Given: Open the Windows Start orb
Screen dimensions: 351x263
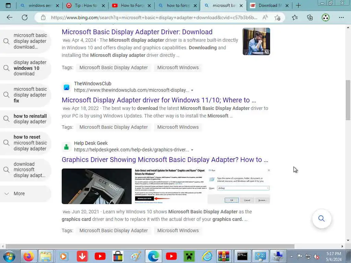Looking at the screenshot, I should pos(9,256).
